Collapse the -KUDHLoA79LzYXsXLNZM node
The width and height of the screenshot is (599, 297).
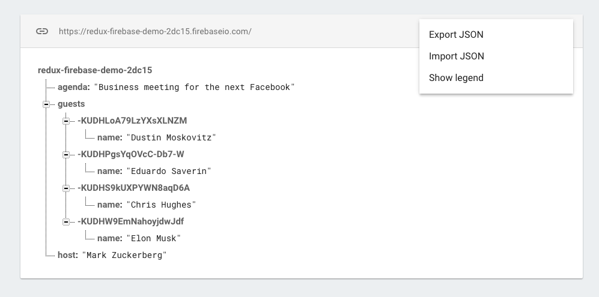66,121
